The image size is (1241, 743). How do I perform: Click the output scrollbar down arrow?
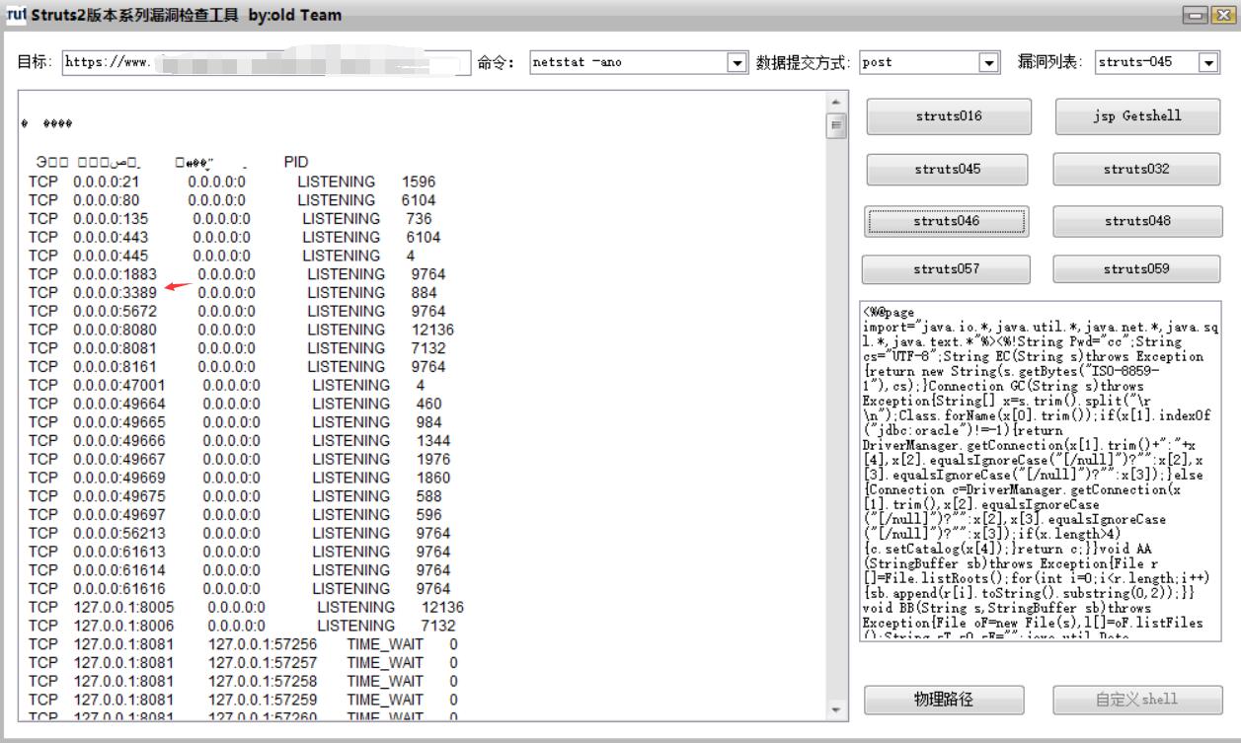pyautogui.click(x=837, y=709)
